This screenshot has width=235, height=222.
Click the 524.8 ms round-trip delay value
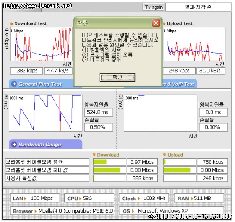click(x=99, y=112)
